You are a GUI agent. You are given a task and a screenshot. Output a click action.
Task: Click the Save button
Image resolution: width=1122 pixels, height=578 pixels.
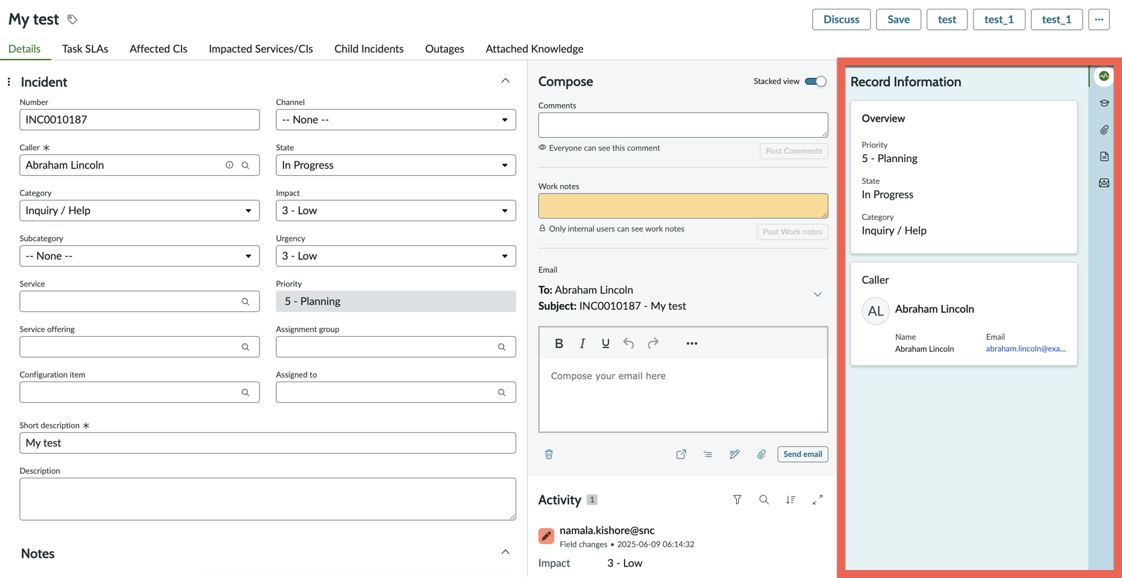point(899,19)
